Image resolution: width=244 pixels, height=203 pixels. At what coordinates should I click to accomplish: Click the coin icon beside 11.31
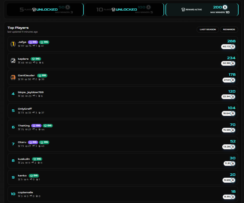point(233,163)
